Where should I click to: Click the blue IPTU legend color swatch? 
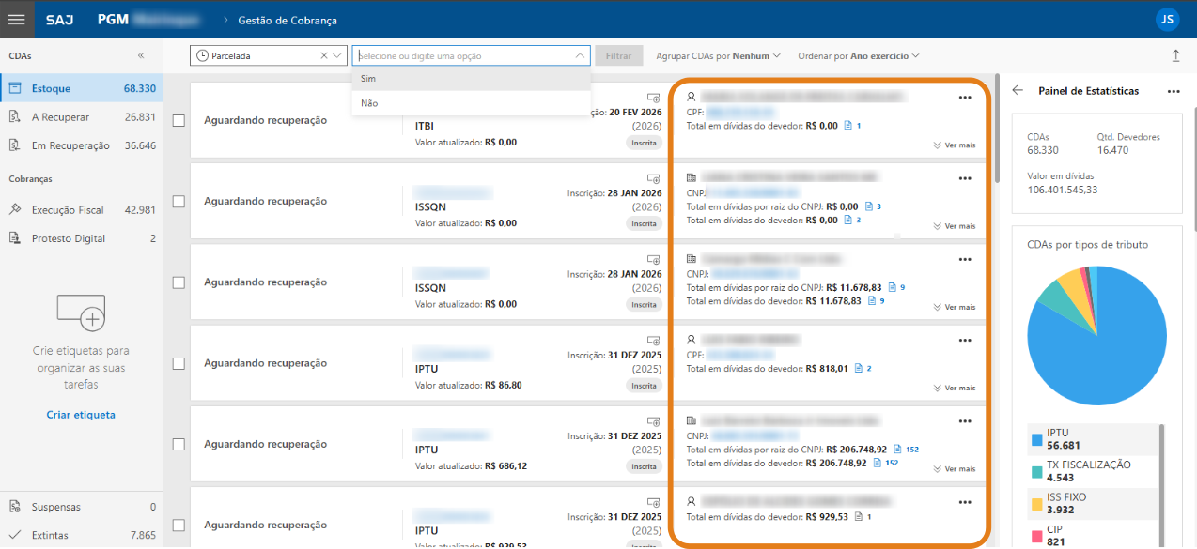[1037, 439]
